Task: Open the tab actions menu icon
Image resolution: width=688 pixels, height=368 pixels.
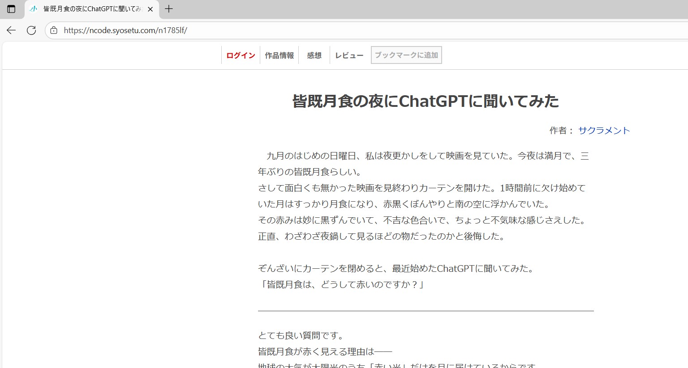Action: (x=11, y=9)
